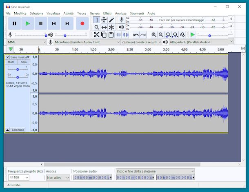249x192 pixels.
Task: Undo the last action
Action: [136, 35]
